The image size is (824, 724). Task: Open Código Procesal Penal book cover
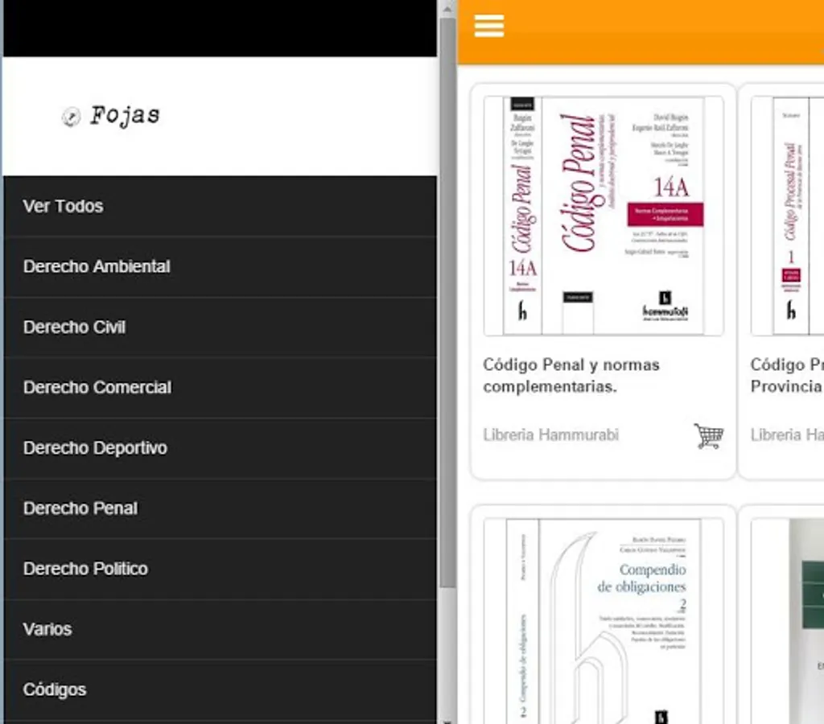[788, 216]
